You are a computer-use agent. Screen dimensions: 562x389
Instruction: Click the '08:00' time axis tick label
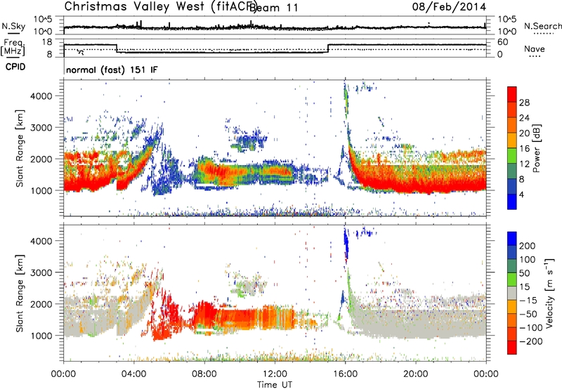[x=204, y=374]
